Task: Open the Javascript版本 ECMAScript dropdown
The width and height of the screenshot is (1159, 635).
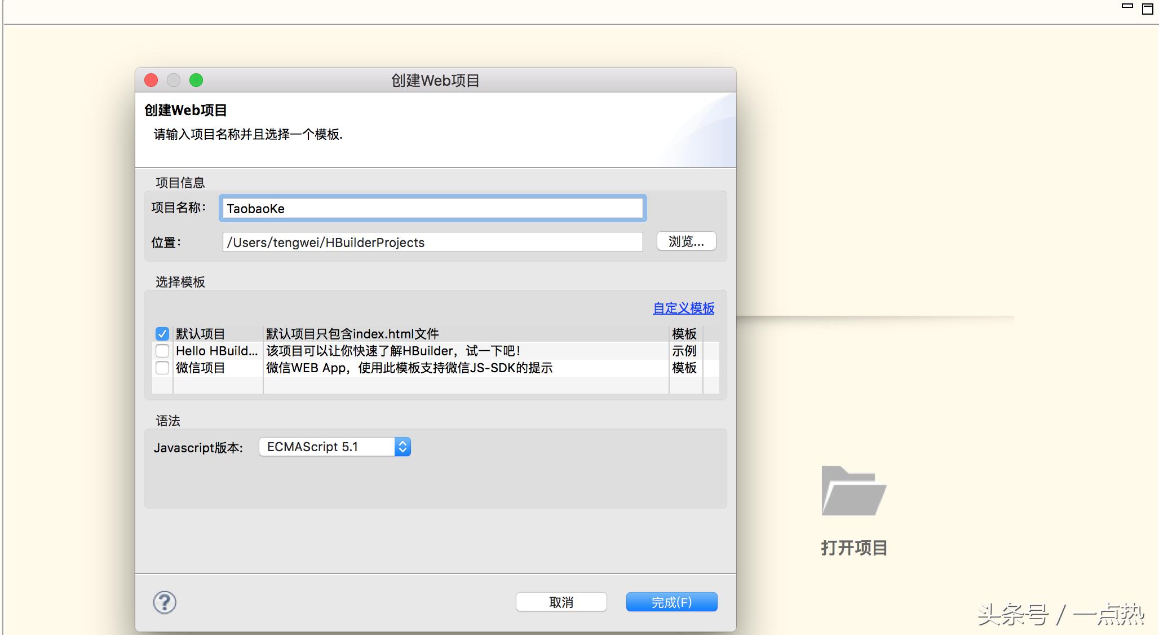Action: [335, 447]
